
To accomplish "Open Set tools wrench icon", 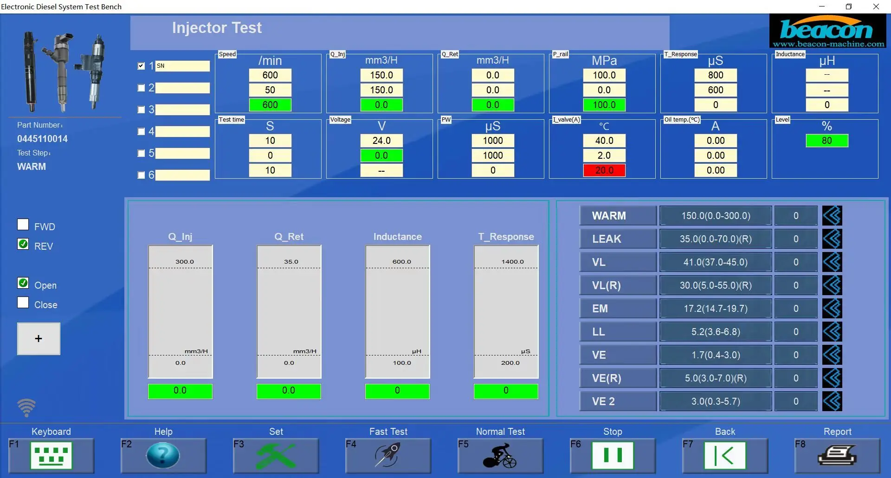I will [x=276, y=455].
